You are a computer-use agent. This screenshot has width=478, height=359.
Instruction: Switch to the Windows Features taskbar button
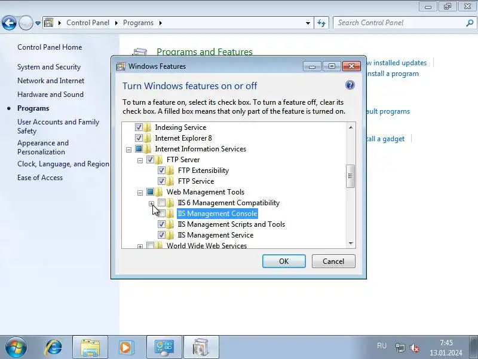coord(201,347)
